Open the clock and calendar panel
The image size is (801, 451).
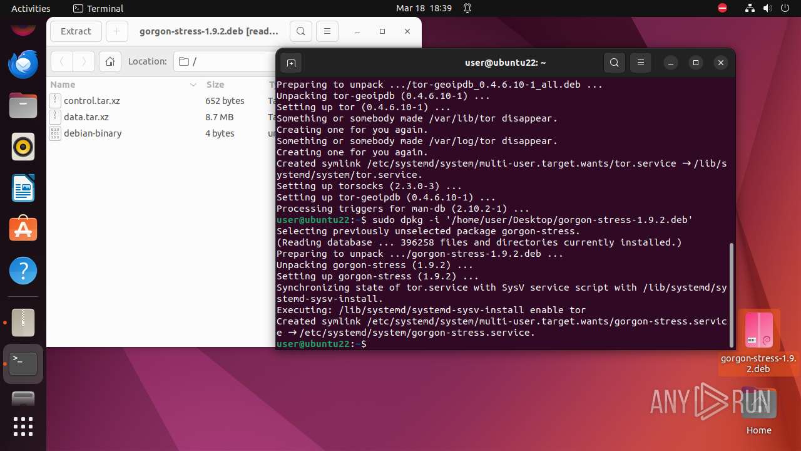pos(424,8)
